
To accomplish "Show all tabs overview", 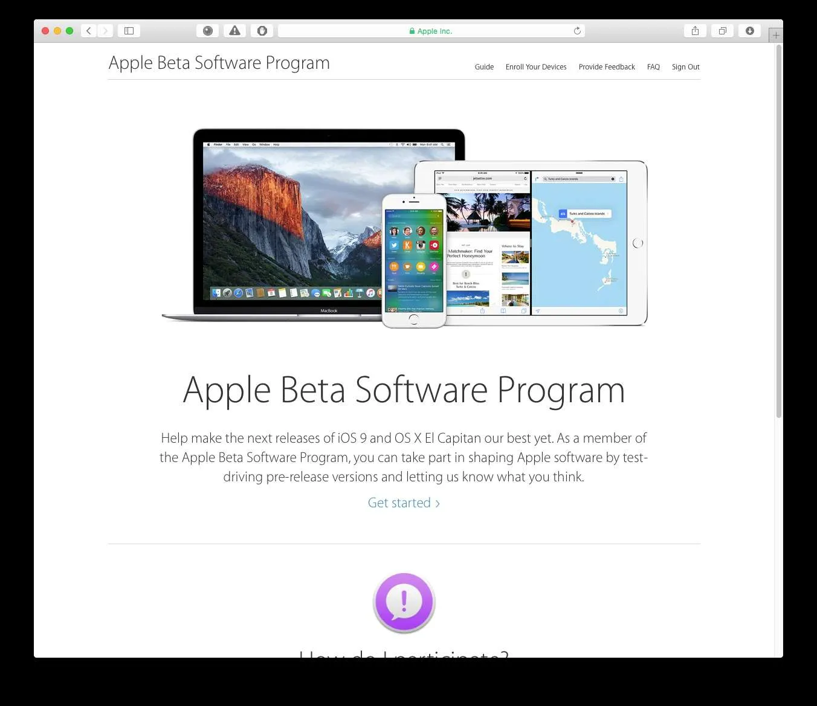I will (x=722, y=31).
